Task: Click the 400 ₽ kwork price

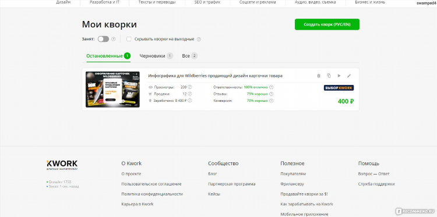Action: pos(346,102)
